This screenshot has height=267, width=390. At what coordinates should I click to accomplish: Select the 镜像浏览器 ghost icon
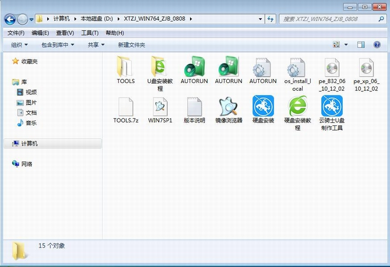229,106
